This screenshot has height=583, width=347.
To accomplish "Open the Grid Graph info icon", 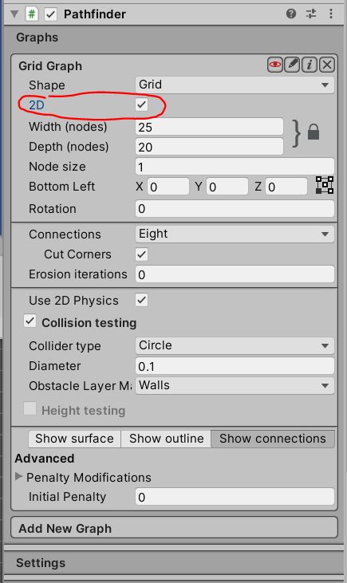I will pyautogui.click(x=310, y=65).
